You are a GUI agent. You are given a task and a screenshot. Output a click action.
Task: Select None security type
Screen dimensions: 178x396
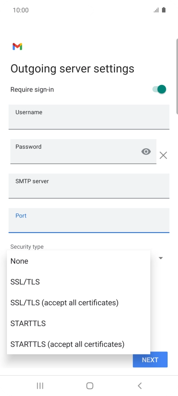(78, 261)
